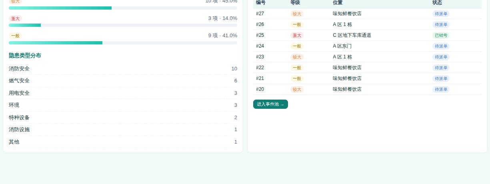Click the 较大 level badge in row #20

tap(297, 89)
